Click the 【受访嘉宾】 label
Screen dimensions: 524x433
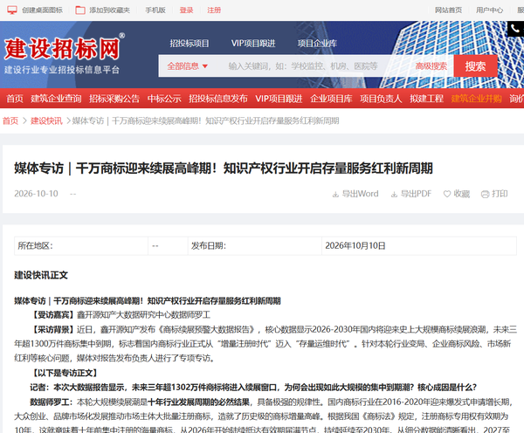point(53,315)
